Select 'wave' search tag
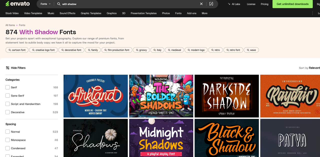Screen dimensions: 320x157 click(x=251, y=50)
